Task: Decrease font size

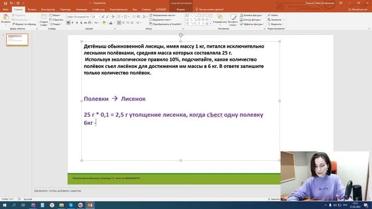Action: 108,17
